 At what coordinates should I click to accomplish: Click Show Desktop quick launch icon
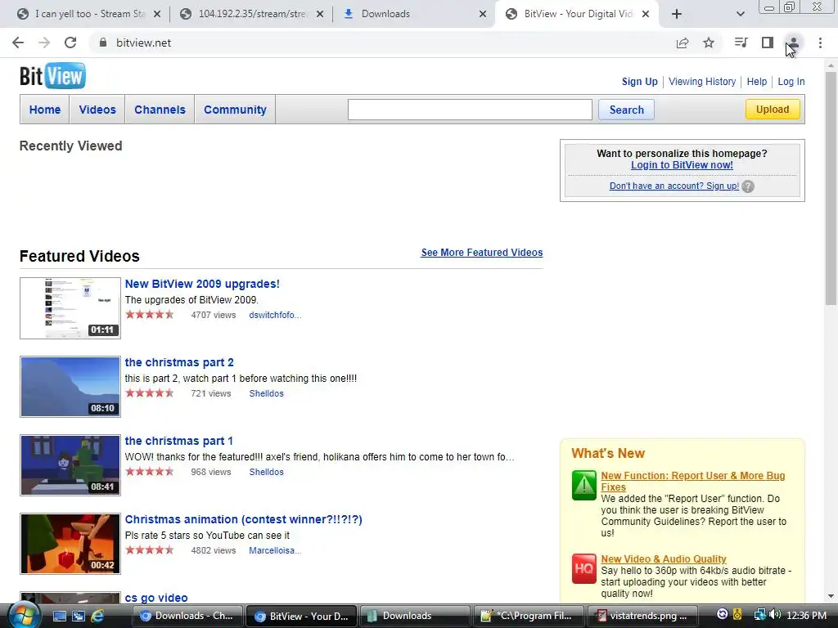60,616
